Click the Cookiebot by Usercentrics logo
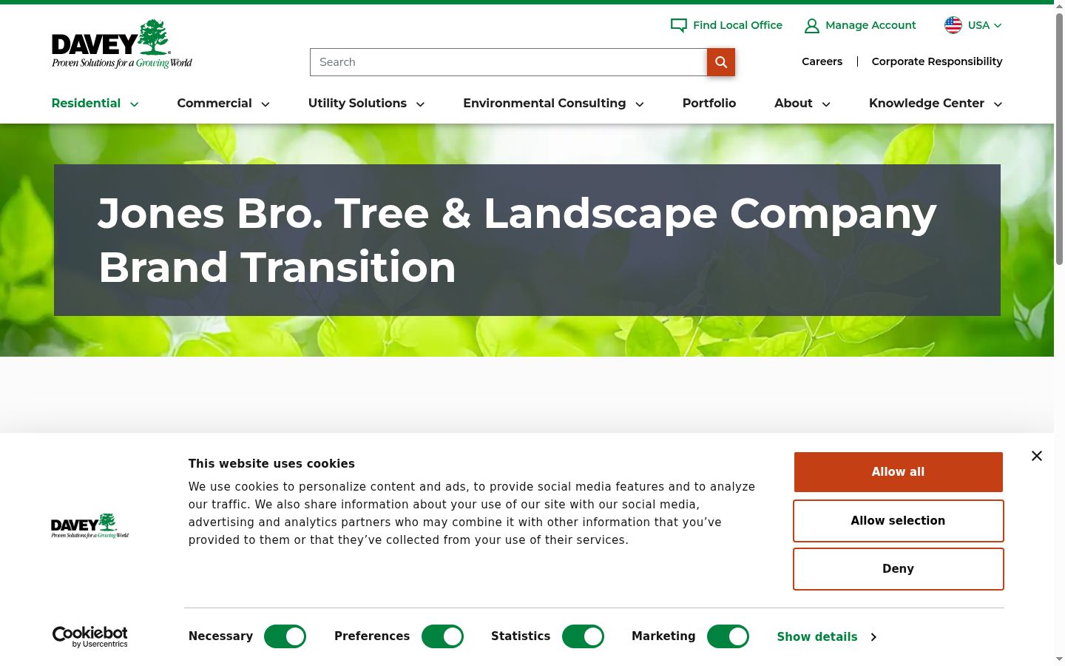This screenshot has height=666, width=1065. tap(90, 636)
